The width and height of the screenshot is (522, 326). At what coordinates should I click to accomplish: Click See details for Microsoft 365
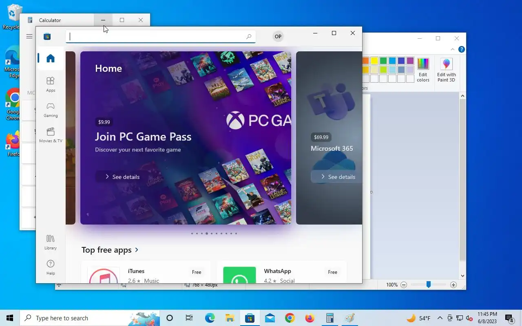[336, 177]
